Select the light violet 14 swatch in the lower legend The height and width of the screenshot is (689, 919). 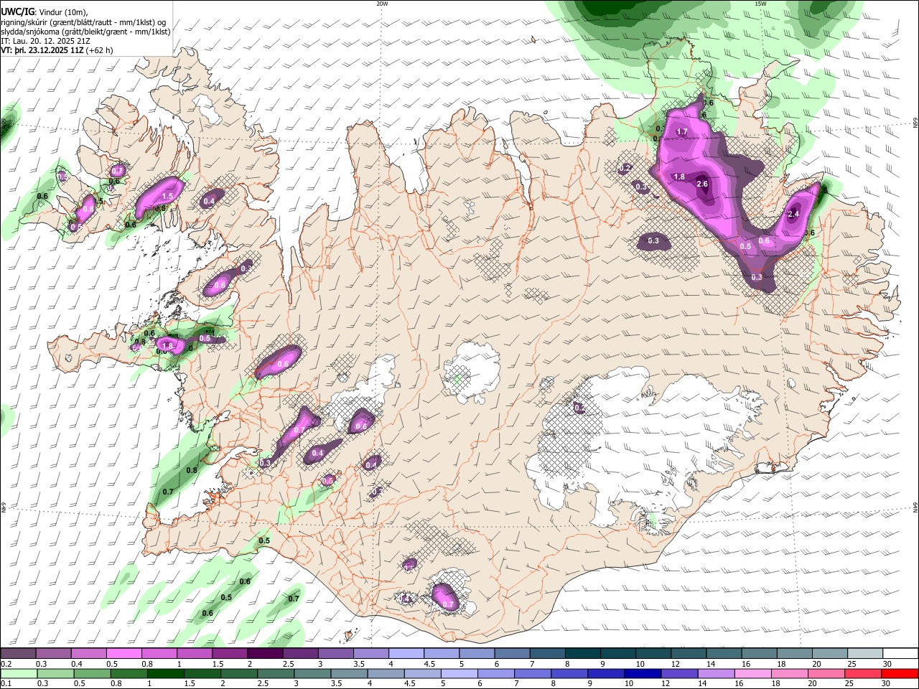point(716,673)
